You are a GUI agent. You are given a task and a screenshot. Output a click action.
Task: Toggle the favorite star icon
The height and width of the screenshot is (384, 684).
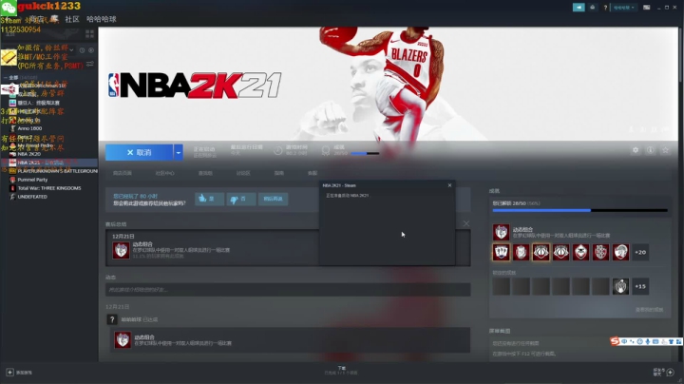tap(665, 150)
